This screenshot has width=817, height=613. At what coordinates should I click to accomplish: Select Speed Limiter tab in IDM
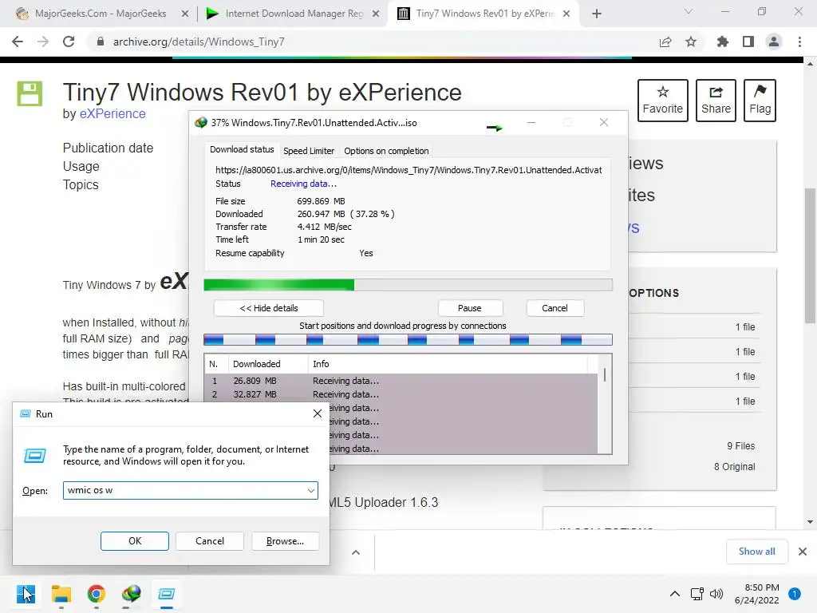(309, 151)
